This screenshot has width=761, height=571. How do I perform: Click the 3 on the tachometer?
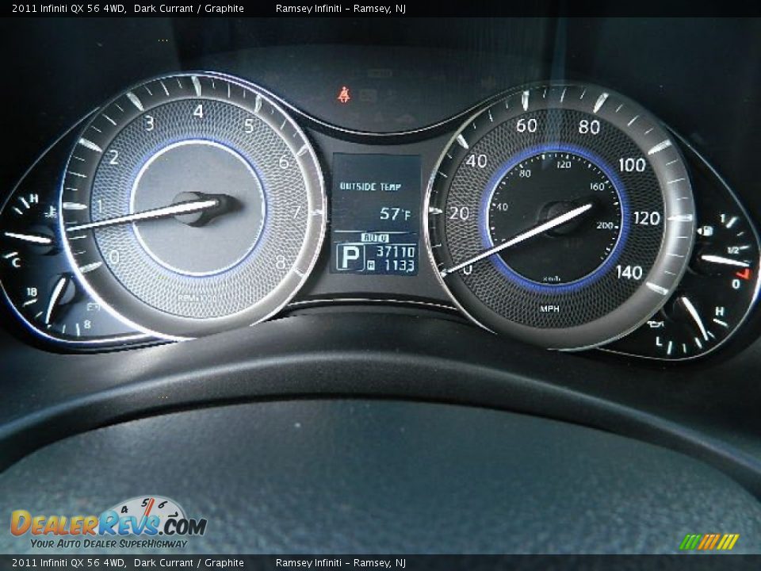[x=150, y=124]
